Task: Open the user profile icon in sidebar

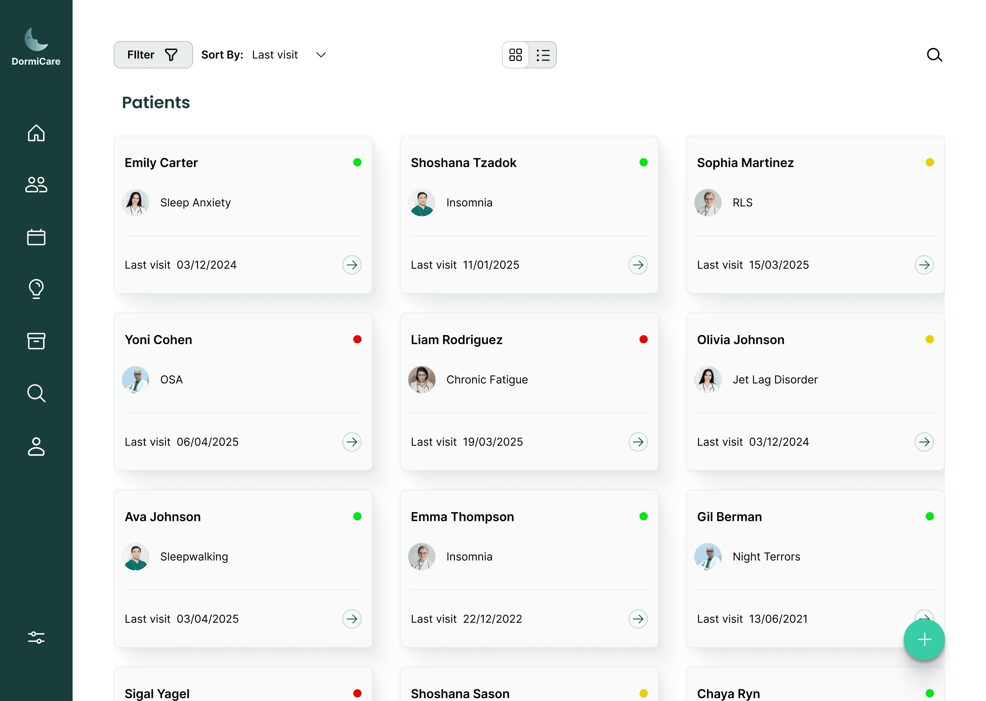Action: (x=36, y=446)
